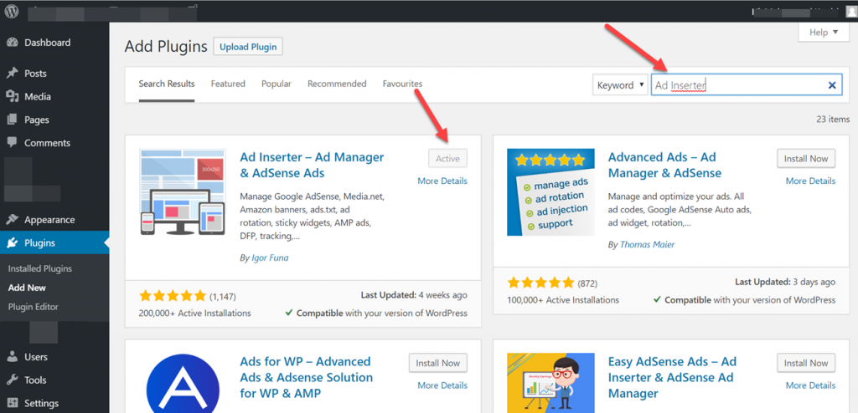858x413 pixels.
Task: Open the Tools menu label
Action: pyautogui.click(x=35, y=380)
